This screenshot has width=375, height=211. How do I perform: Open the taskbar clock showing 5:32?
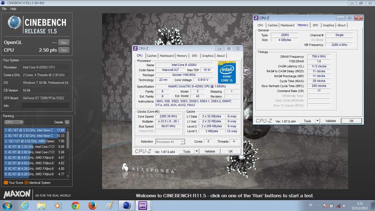[x=360, y=206]
